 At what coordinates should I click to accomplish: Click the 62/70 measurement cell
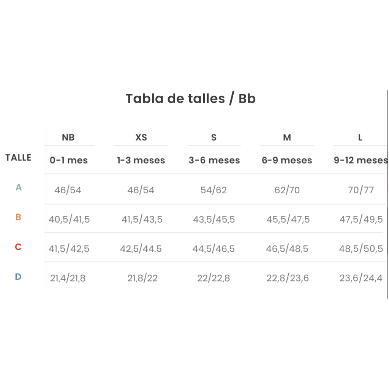click(287, 190)
